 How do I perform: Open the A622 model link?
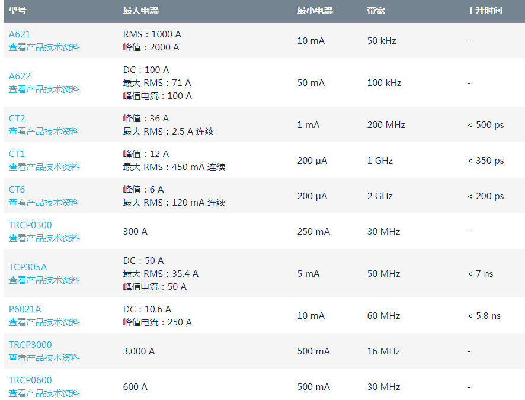coord(20,76)
